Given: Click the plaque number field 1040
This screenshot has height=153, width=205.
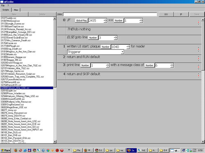Looking at the screenshot, I should click(119, 47).
